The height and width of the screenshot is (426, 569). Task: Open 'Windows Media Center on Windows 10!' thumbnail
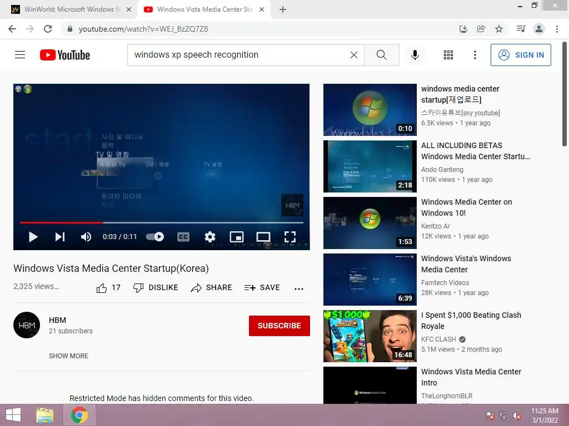coord(370,223)
